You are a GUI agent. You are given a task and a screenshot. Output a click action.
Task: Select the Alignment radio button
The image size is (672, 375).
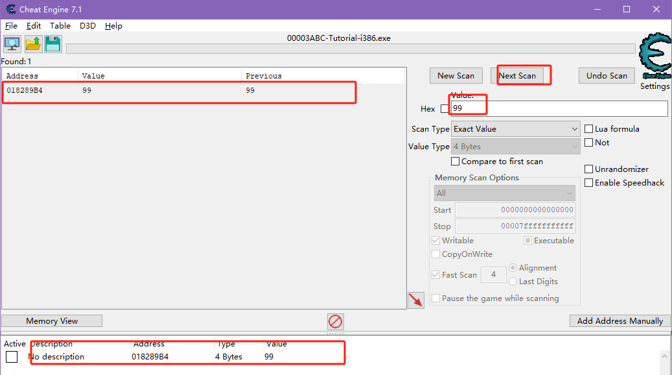click(x=513, y=268)
